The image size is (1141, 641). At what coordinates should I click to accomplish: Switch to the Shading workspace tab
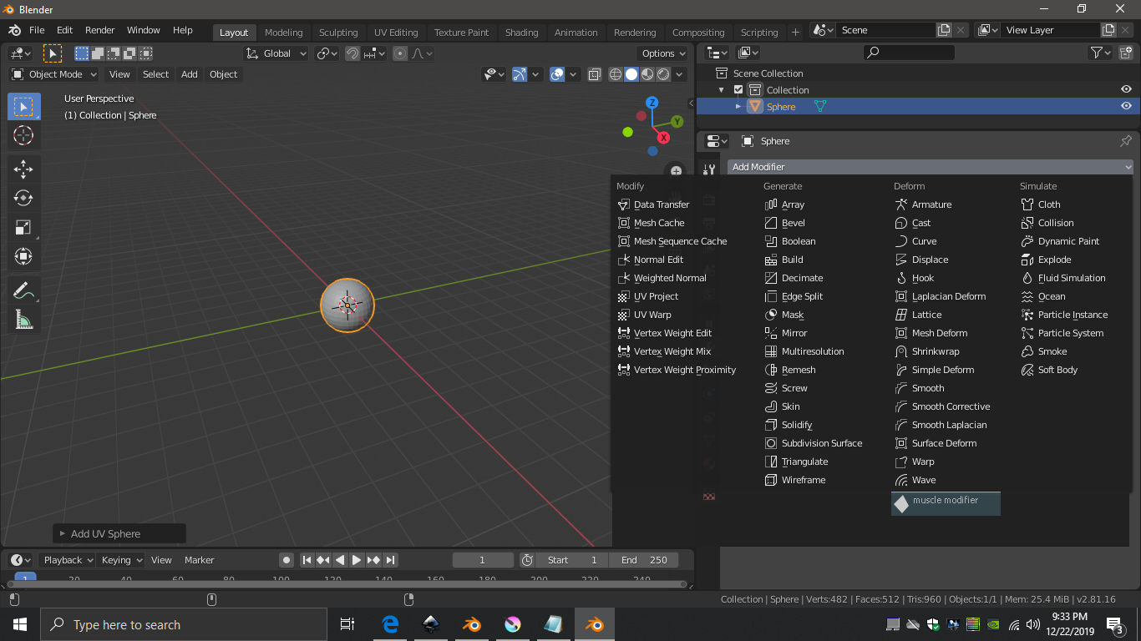521,33
